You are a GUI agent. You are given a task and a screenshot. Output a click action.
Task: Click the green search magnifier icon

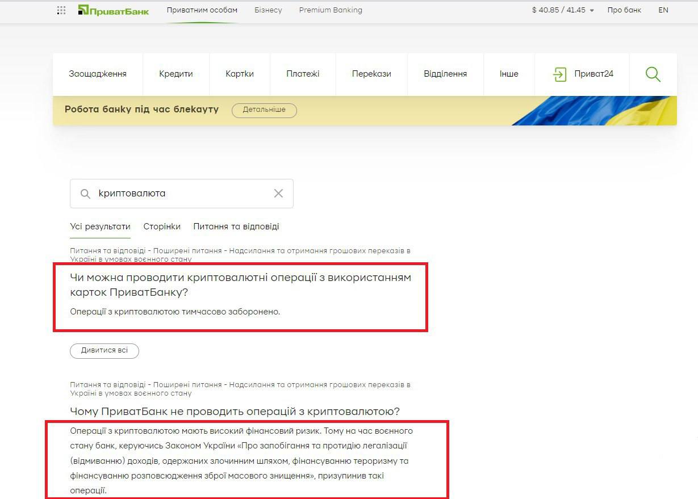pyautogui.click(x=653, y=74)
